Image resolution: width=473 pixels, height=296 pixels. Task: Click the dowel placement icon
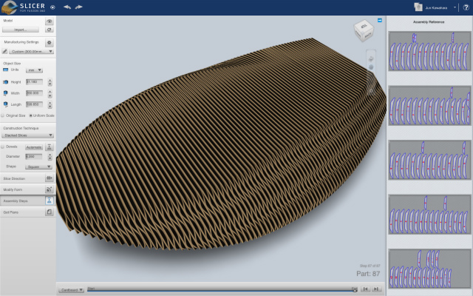click(x=50, y=147)
